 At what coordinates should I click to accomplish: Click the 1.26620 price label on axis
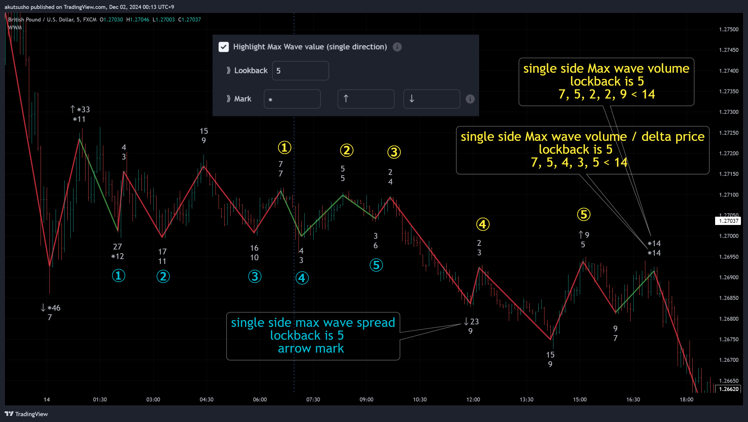728,389
